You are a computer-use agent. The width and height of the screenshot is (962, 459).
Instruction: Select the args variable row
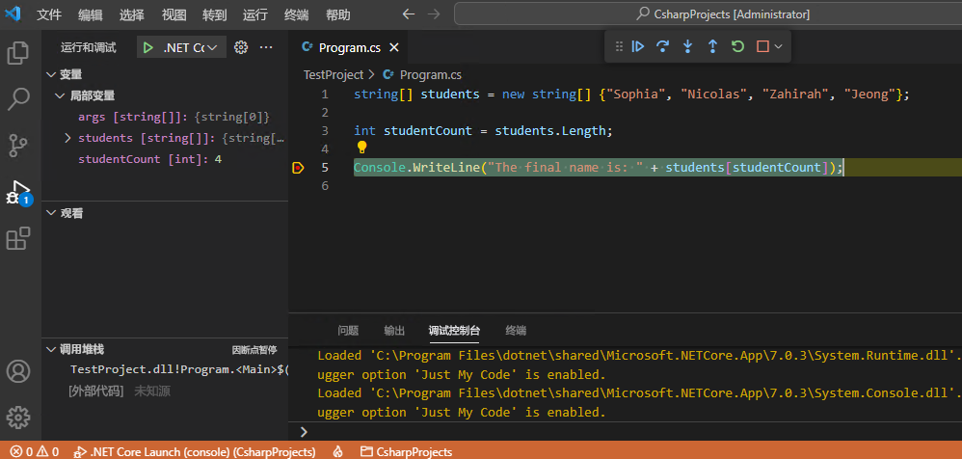click(x=165, y=117)
